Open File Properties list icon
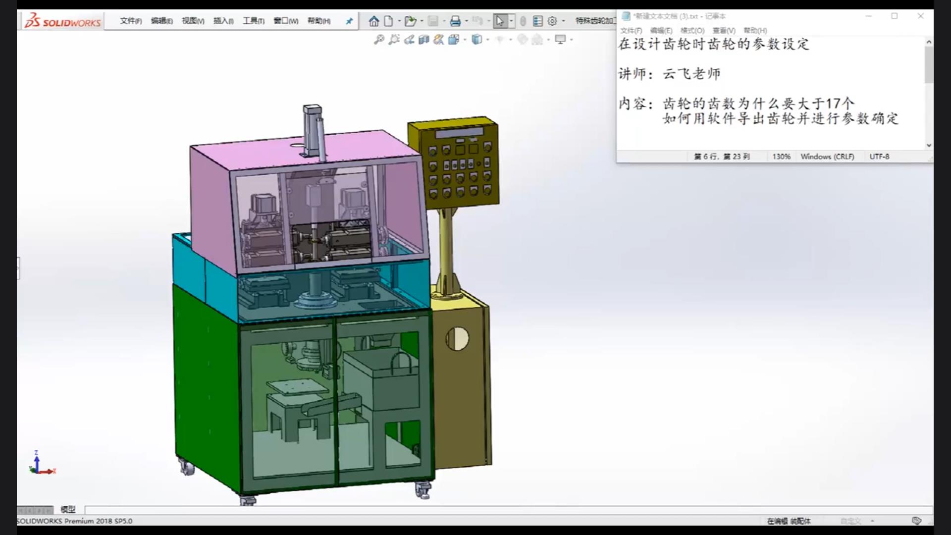This screenshot has height=535, width=951. (538, 21)
